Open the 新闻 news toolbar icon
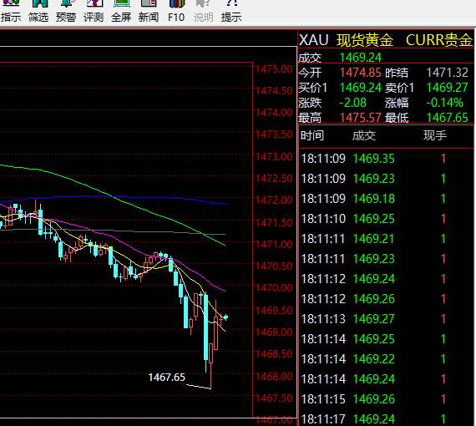Viewport: 476px width, 426px height. click(x=149, y=12)
